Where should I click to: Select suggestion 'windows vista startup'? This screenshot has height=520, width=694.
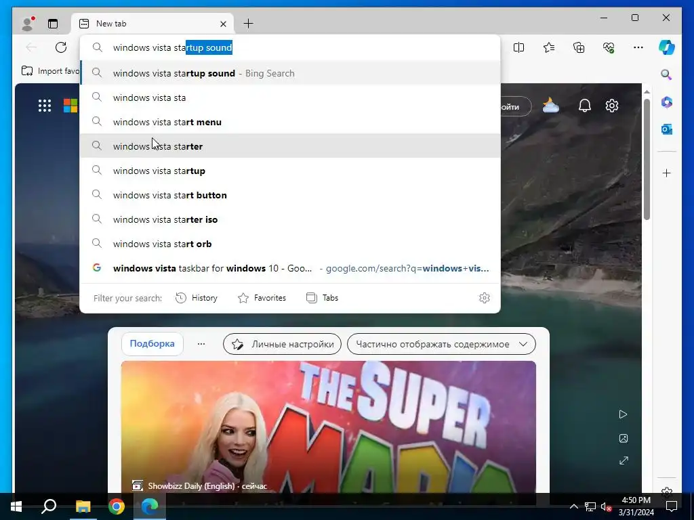click(x=290, y=171)
